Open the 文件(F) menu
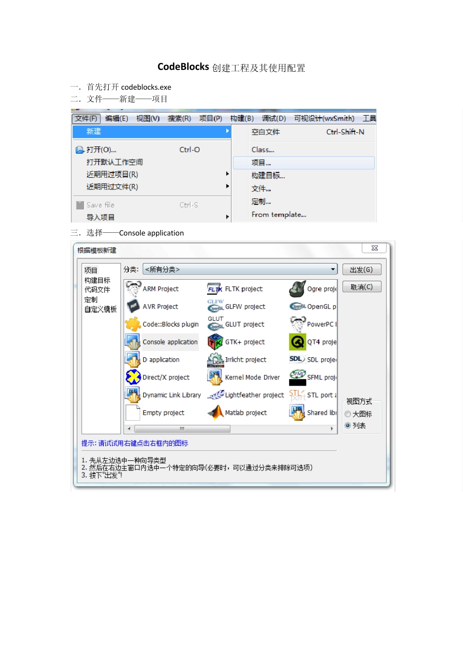This screenshot has height=656, width=463. click(86, 119)
